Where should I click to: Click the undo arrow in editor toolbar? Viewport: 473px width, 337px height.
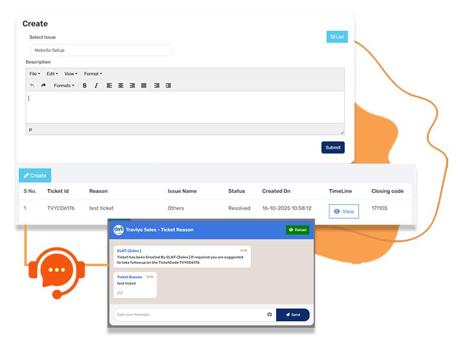pyautogui.click(x=32, y=86)
